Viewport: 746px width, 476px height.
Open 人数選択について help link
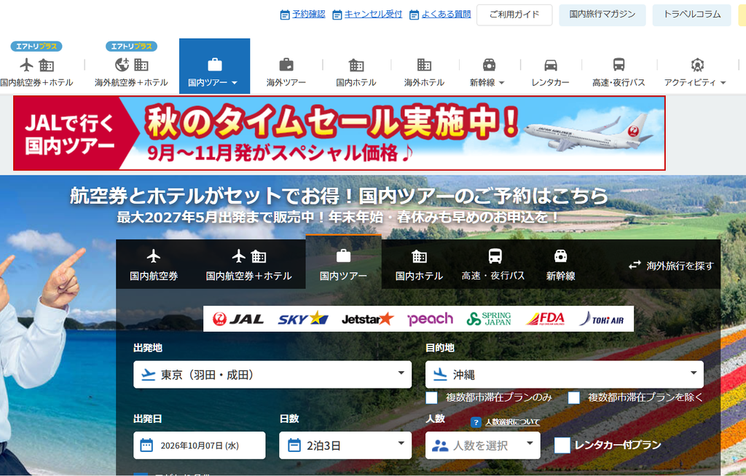(512, 422)
